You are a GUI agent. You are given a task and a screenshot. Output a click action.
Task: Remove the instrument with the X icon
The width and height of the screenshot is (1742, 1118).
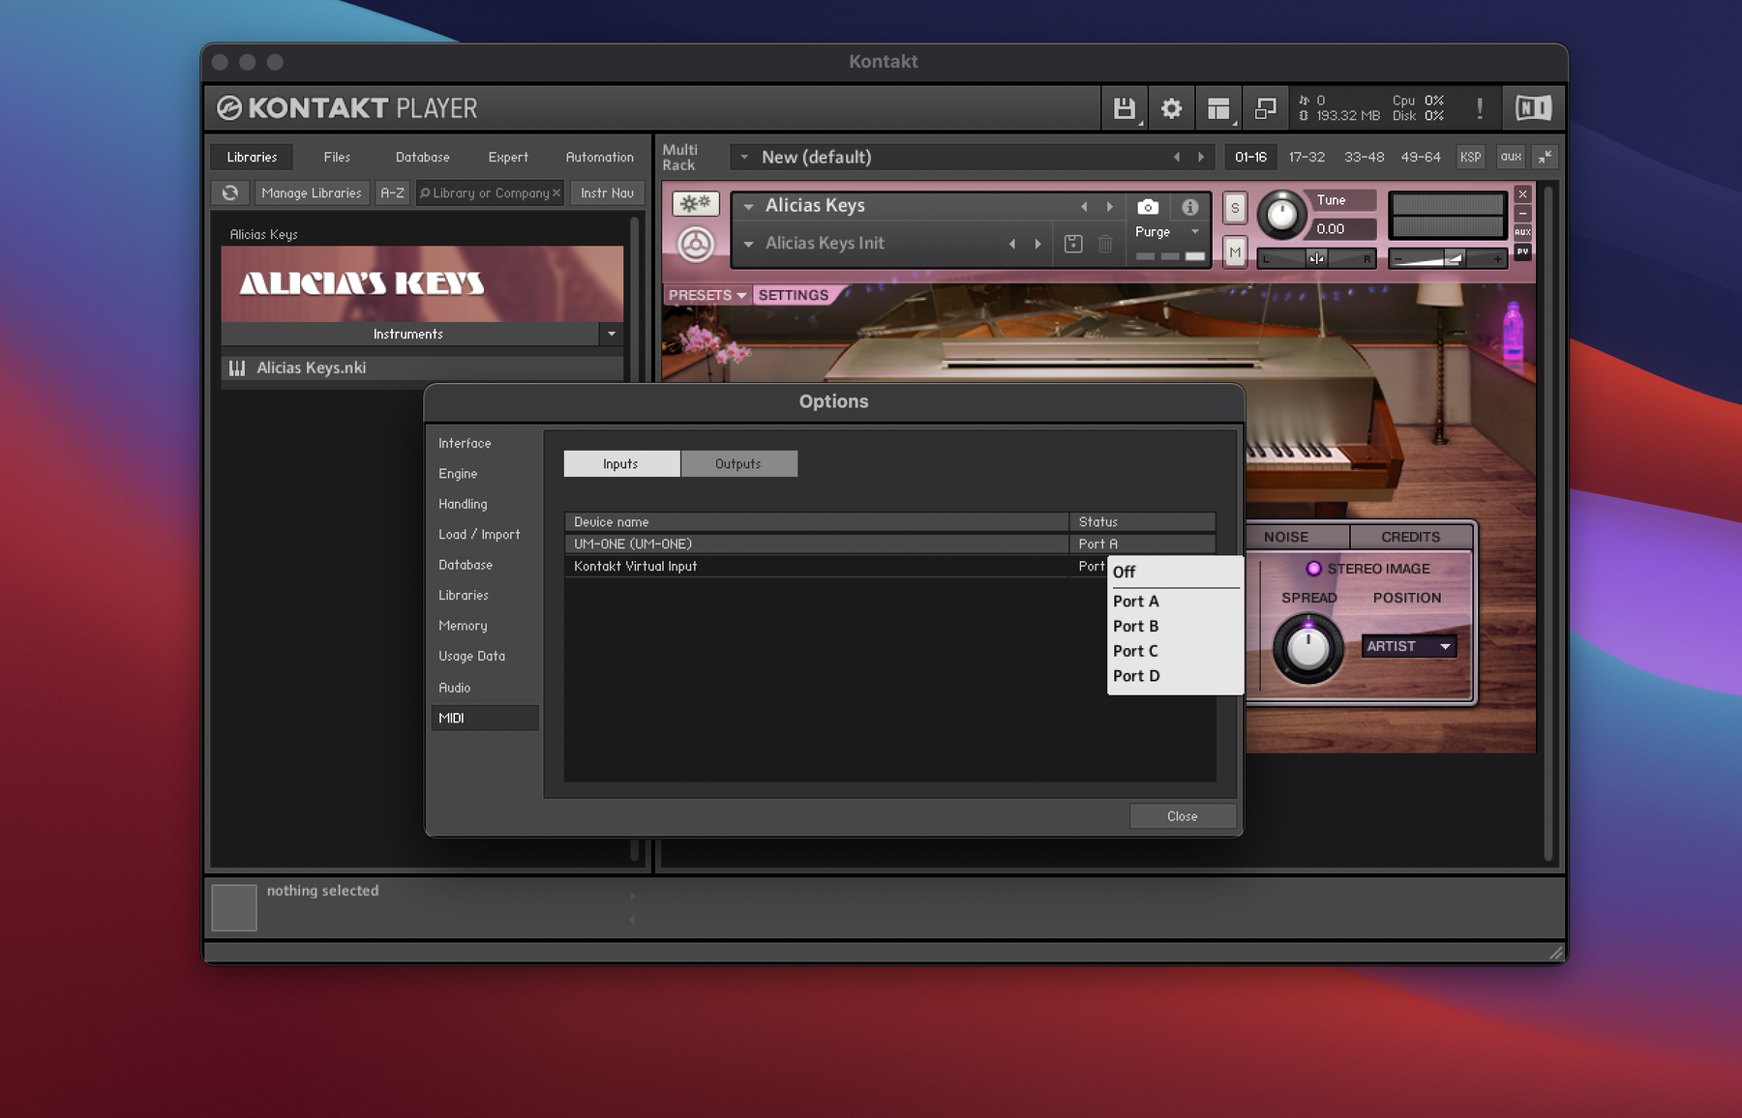tap(1522, 194)
